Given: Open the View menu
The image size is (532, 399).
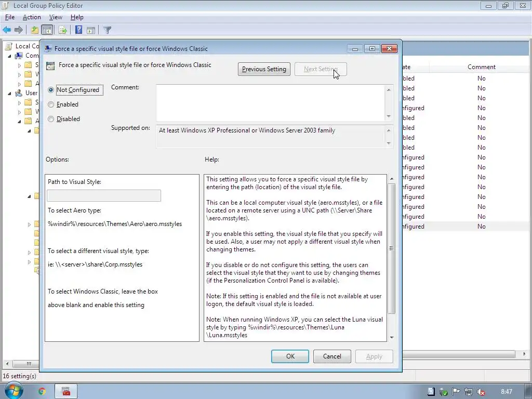Looking at the screenshot, I should pos(56,17).
